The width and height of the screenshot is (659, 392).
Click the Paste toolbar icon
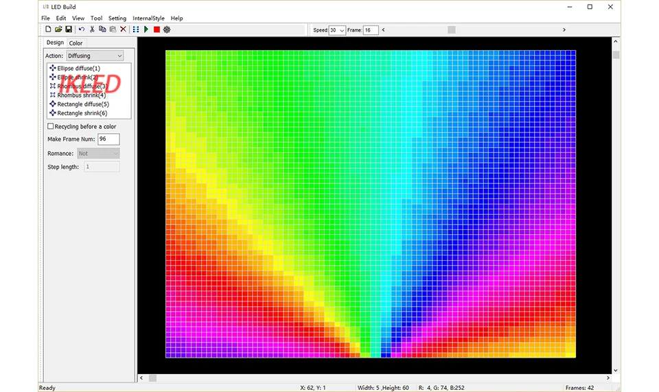[113, 30]
